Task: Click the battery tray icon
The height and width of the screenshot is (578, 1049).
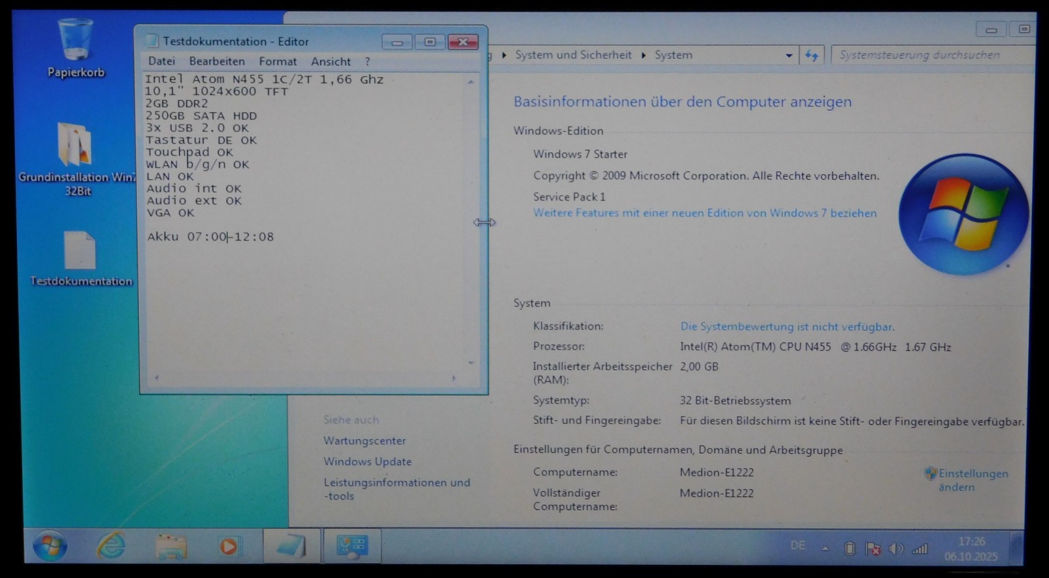Action: [x=850, y=549]
